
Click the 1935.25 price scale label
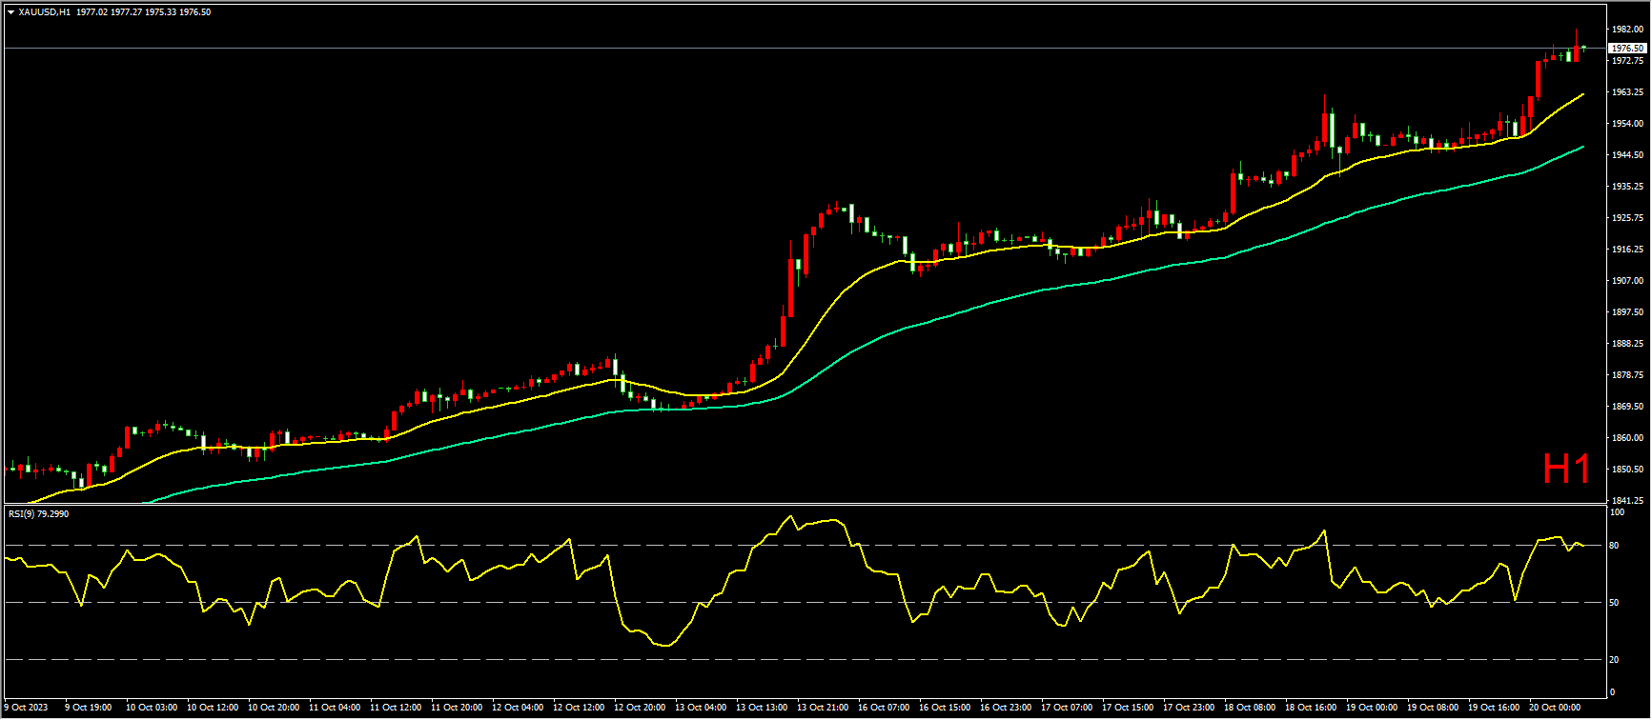[x=1627, y=187]
